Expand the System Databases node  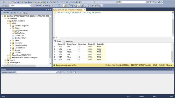8,21
